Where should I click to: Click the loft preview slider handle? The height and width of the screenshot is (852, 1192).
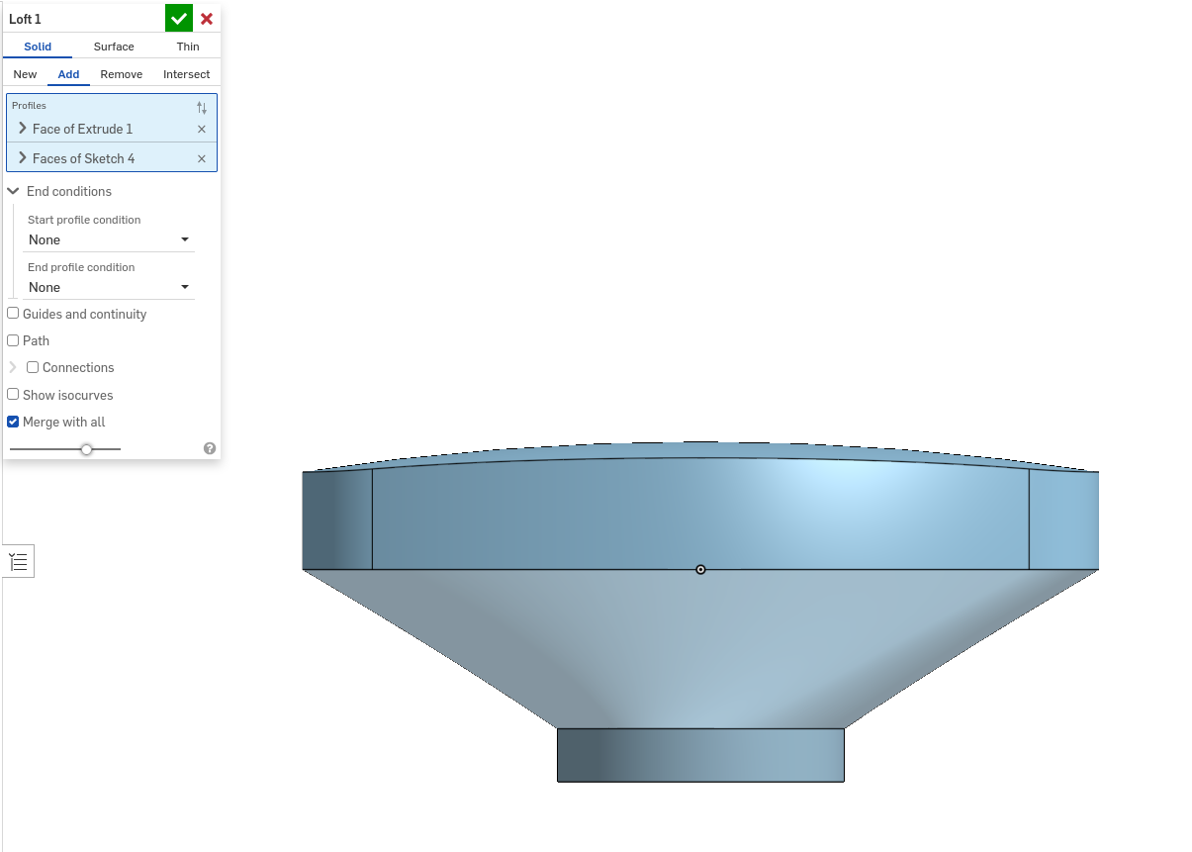point(87,449)
